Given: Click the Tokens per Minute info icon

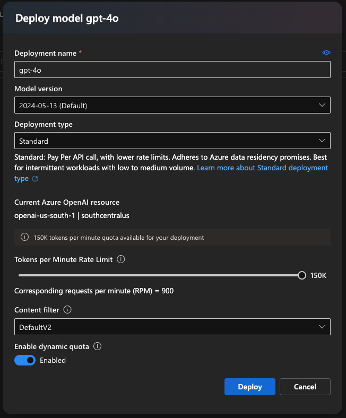Looking at the screenshot, I should click(x=120, y=259).
